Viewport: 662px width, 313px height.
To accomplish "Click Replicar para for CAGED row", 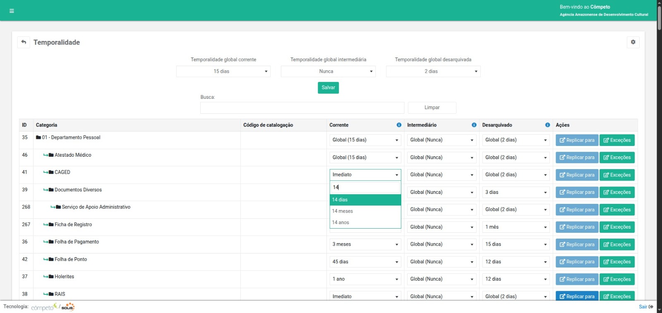I will pos(577,175).
